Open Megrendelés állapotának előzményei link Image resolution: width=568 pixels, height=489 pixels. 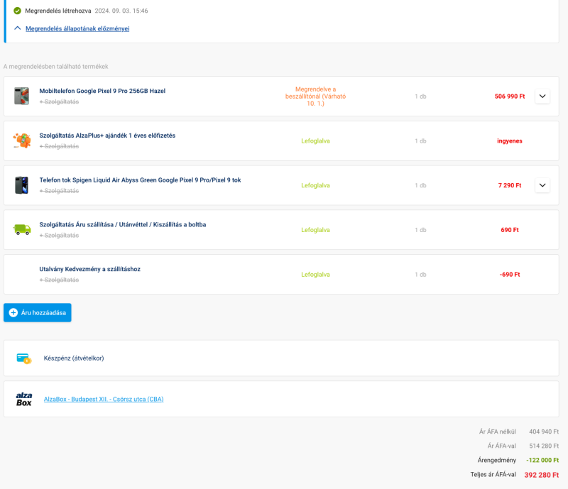coord(77,28)
